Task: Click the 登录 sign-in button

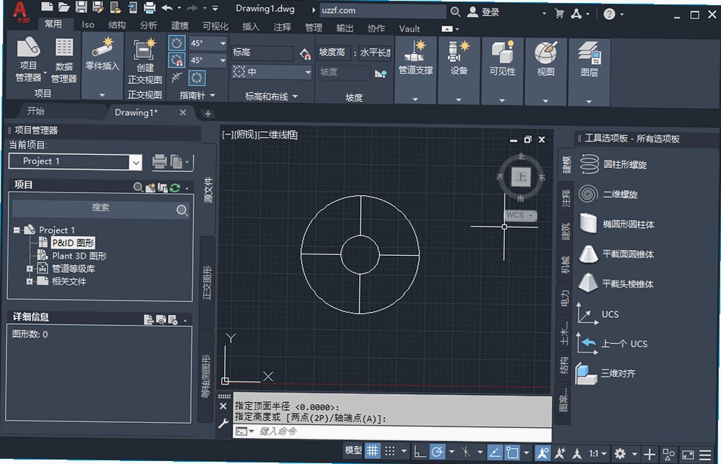Action: tap(483, 12)
